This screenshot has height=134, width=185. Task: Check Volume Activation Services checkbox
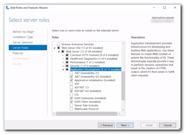58,44
